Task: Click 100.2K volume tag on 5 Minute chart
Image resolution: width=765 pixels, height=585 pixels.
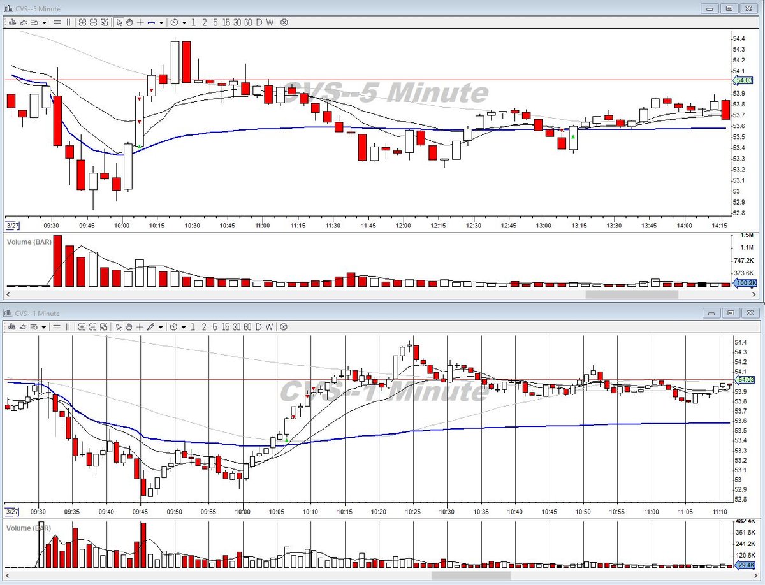Action: pos(745,283)
